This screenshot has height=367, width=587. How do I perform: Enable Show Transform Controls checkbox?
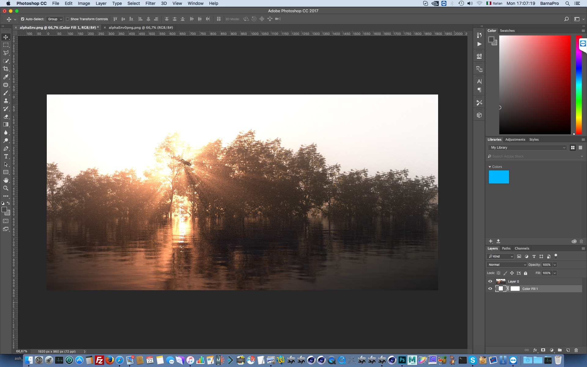coord(68,19)
